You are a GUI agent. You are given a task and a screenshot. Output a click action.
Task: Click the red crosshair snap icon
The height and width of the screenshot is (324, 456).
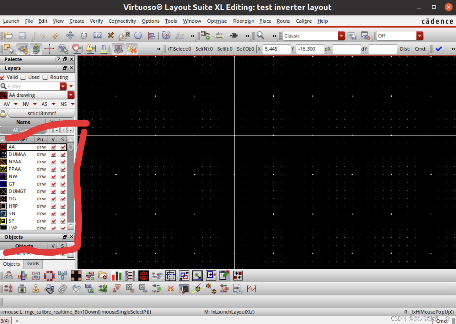point(49,49)
